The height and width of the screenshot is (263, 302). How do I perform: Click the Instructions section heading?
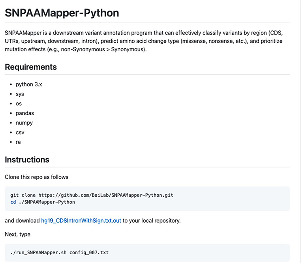pyautogui.click(x=27, y=160)
